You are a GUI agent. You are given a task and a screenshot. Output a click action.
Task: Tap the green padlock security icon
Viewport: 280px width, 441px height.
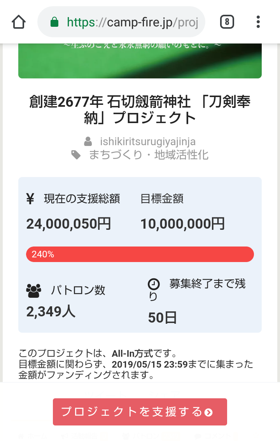(x=54, y=22)
